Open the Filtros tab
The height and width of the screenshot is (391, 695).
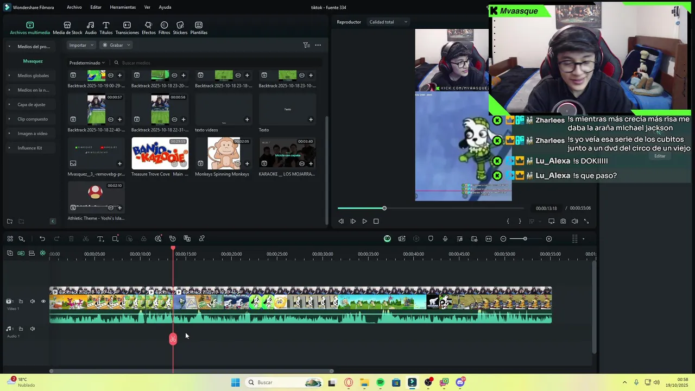pyautogui.click(x=164, y=28)
